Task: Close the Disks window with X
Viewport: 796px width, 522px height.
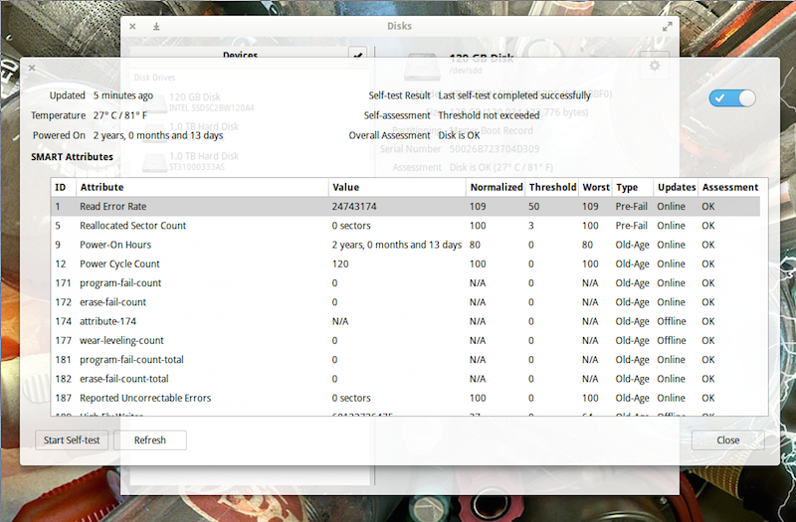Action: pyautogui.click(x=132, y=27)
